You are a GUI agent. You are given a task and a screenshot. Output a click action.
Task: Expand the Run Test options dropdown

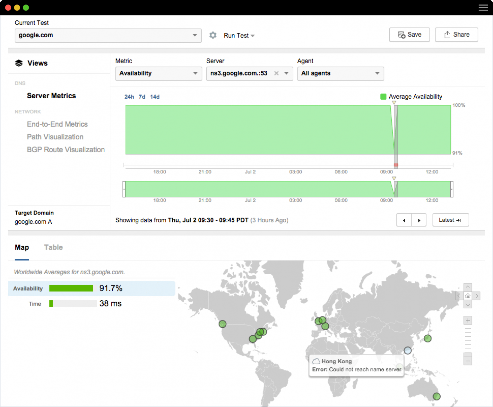click(x=253, y=36)
